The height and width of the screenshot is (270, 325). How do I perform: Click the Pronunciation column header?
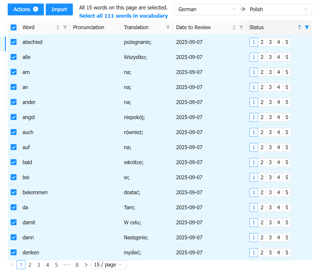point(88,27)
